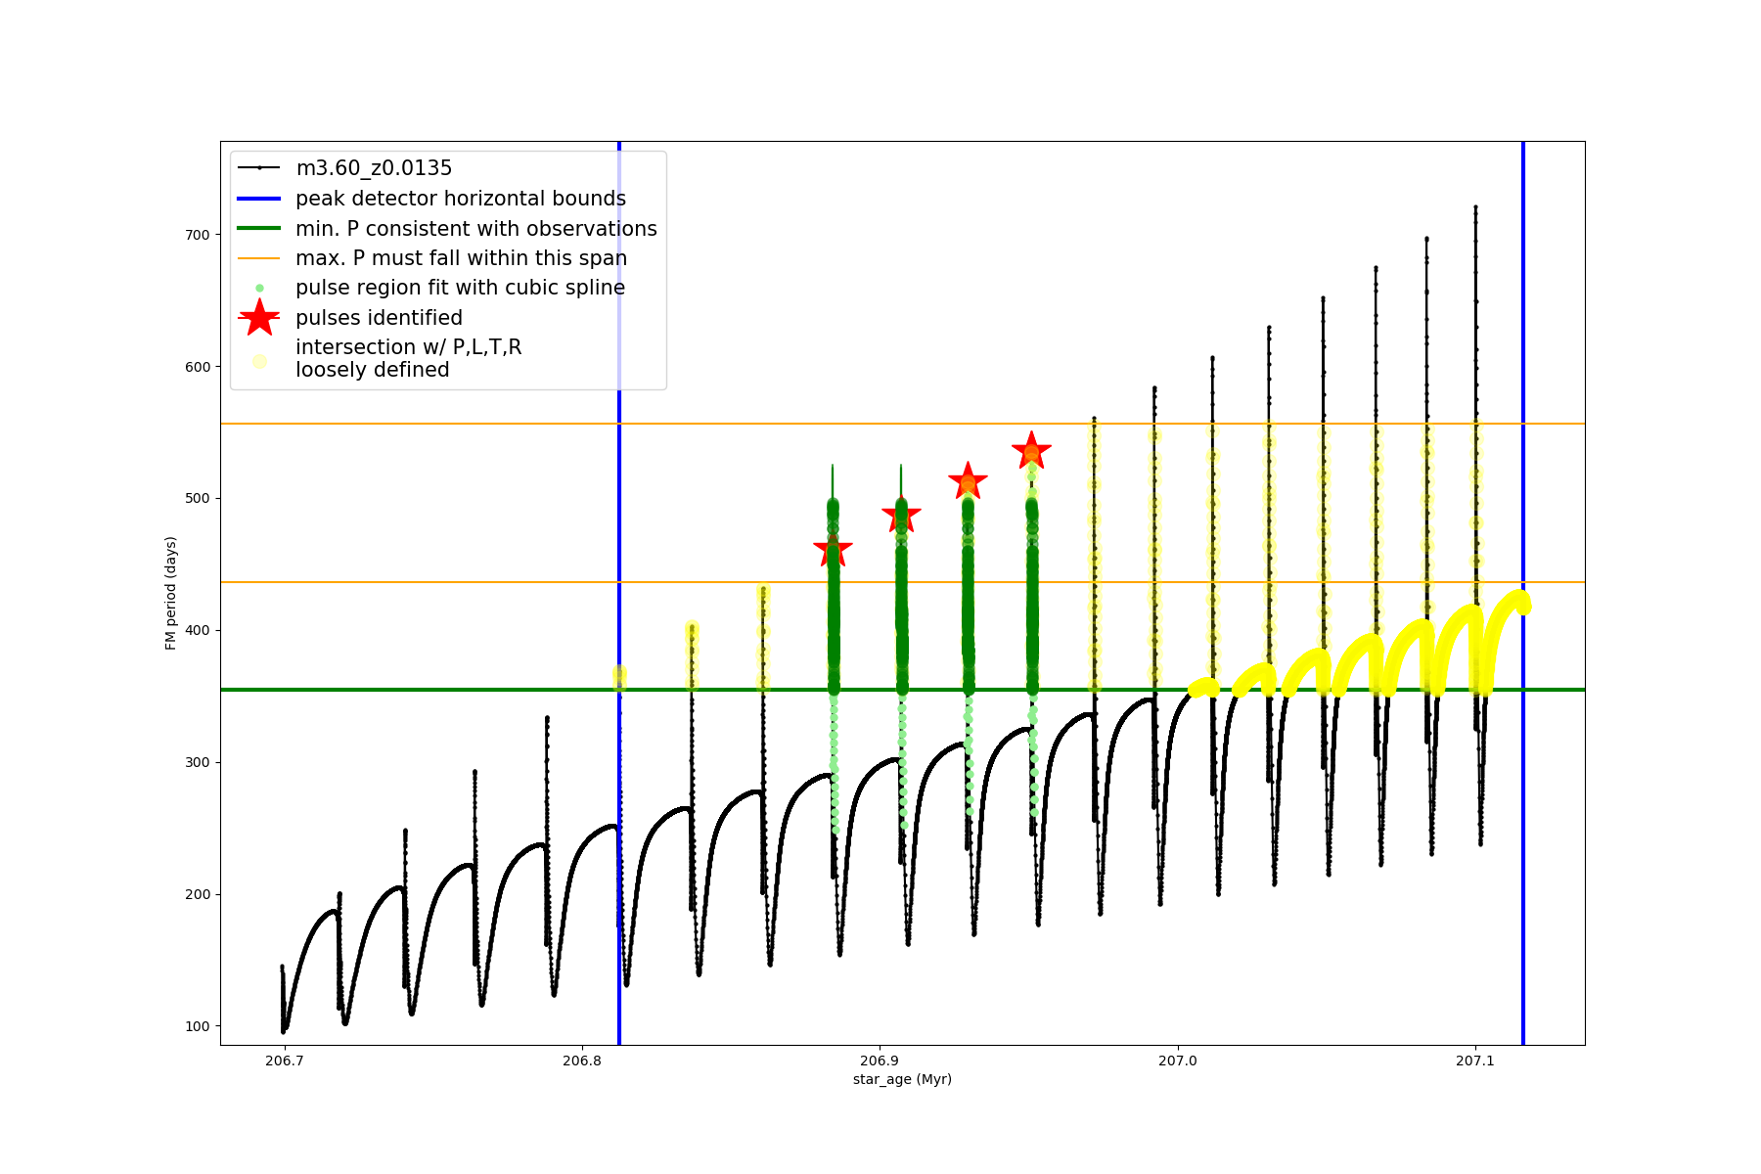Image resolution: width=1761 pixels, height=1174 pixels.
Task: Click 'pulse region fit with cubic spline' label
Action: point(460,288)
